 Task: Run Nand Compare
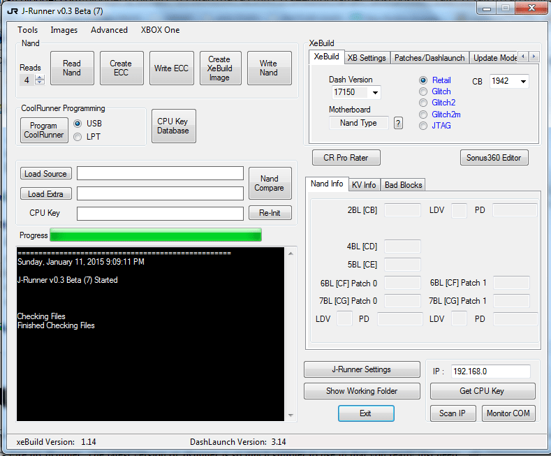[x=270, y=184]
